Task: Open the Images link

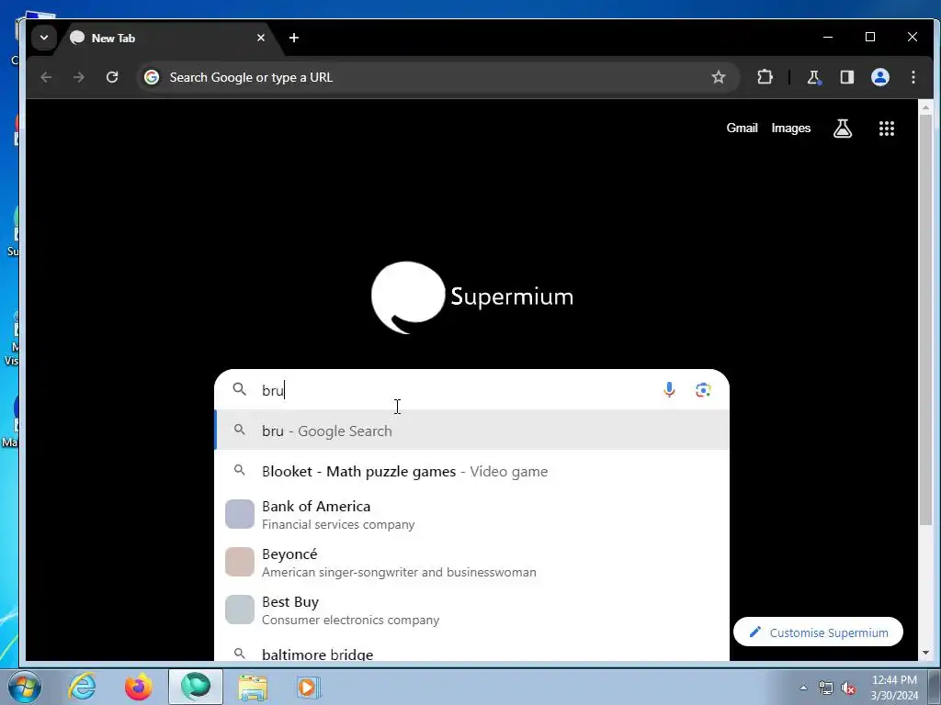Action: tap(790, 129)
